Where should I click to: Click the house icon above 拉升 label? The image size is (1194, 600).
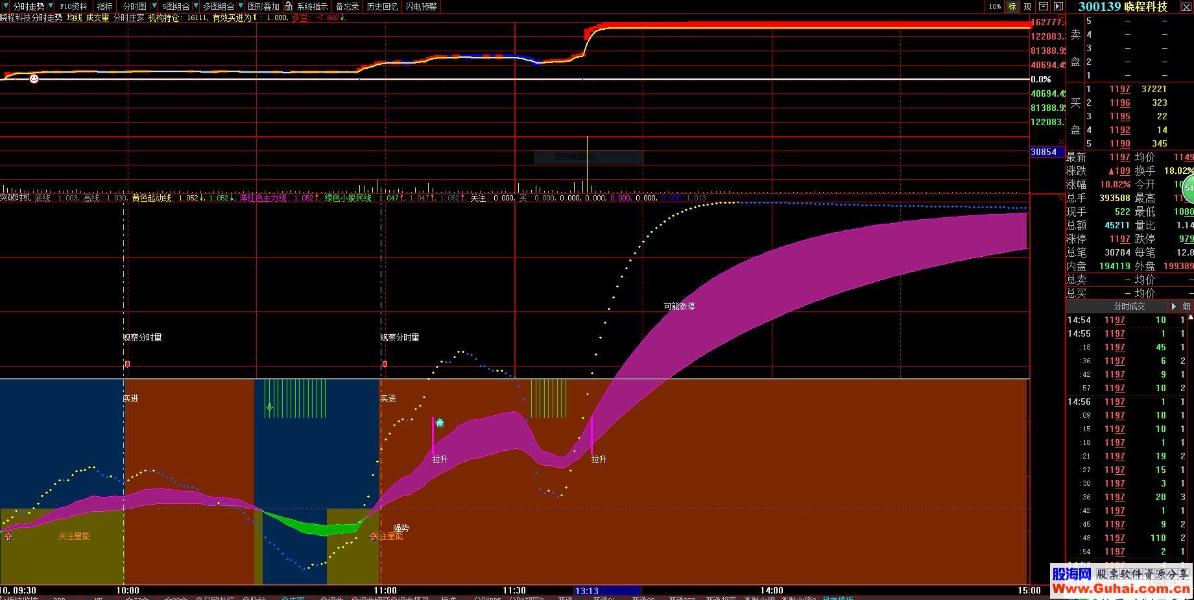(440, 423)
